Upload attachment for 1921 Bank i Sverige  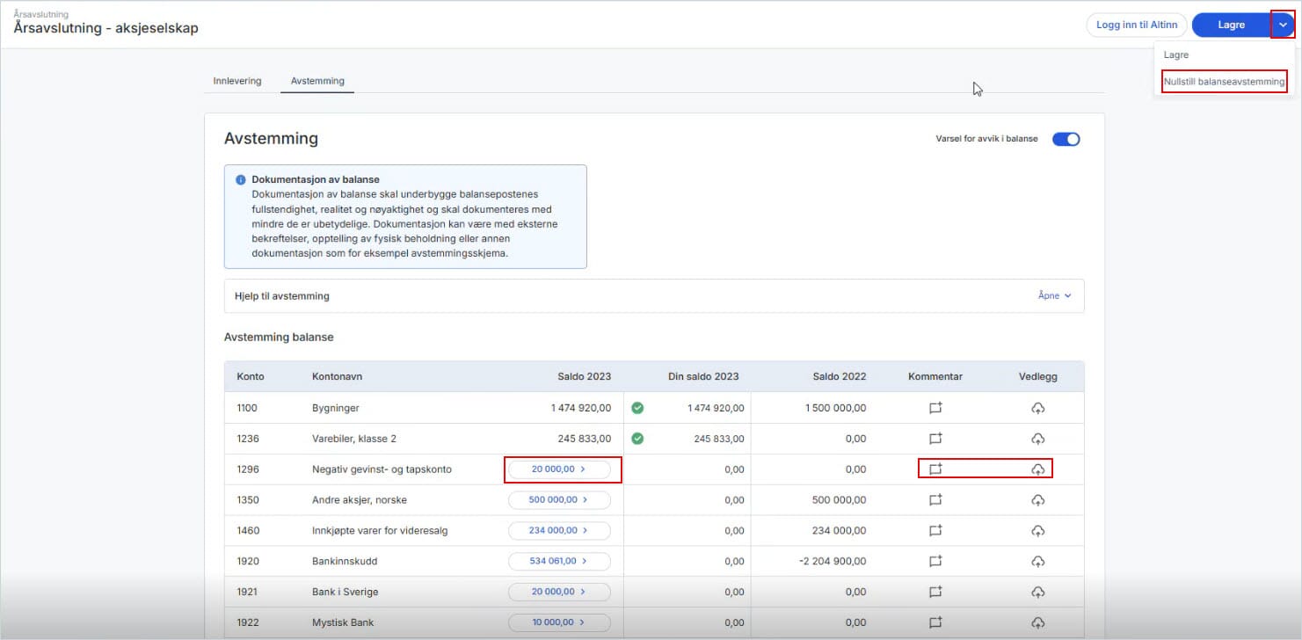(x=1037, y=592)
